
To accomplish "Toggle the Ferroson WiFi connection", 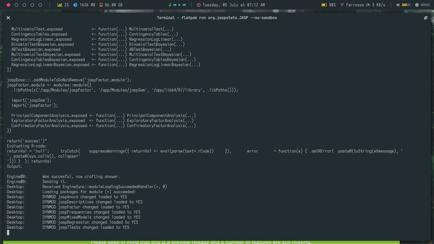I will coord(342,5).
